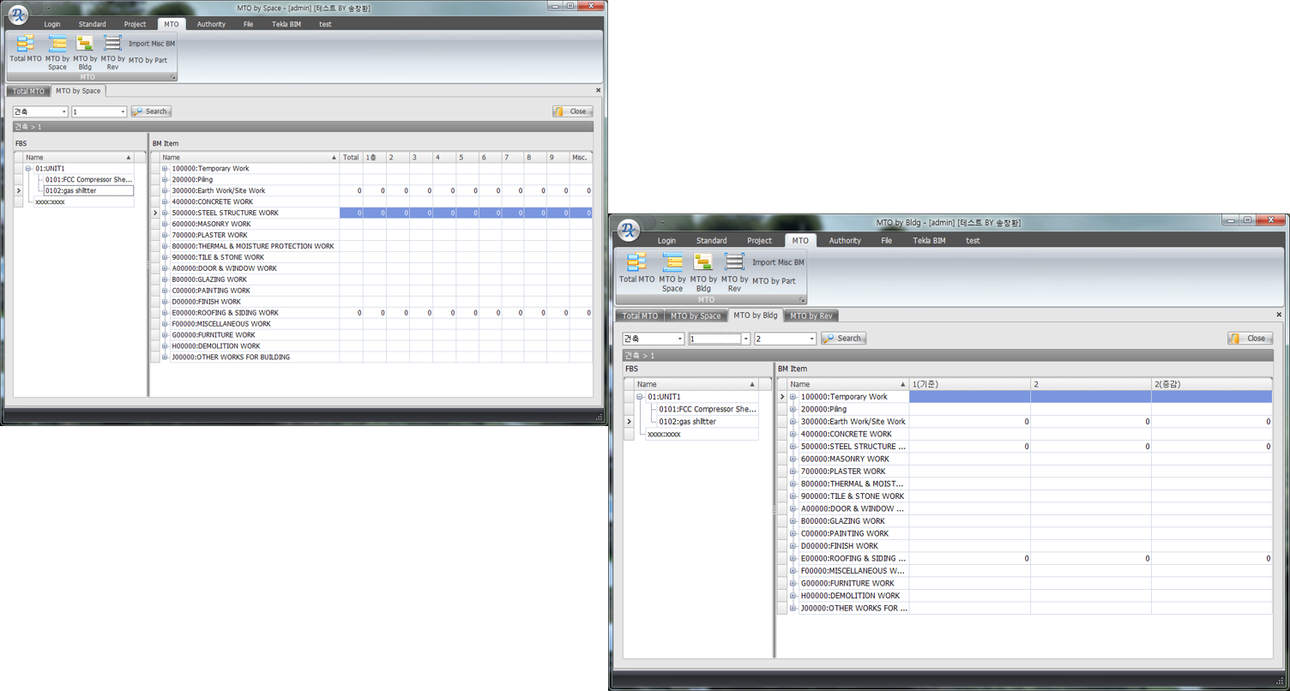Open the application logo menu in right window

click(629, 230)
